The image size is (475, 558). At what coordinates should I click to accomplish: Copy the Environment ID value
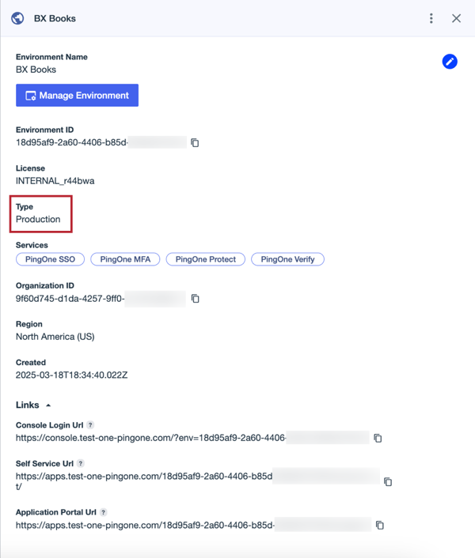click(195, 143)
